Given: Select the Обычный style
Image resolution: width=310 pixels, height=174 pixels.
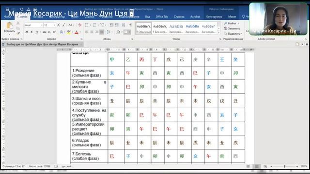Looking at the screenshot, I should tap(144, 28).
